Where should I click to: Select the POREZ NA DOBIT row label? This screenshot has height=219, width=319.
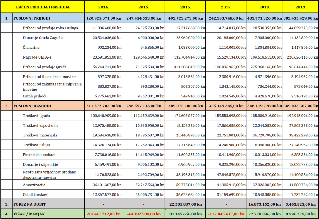point(29,204)
